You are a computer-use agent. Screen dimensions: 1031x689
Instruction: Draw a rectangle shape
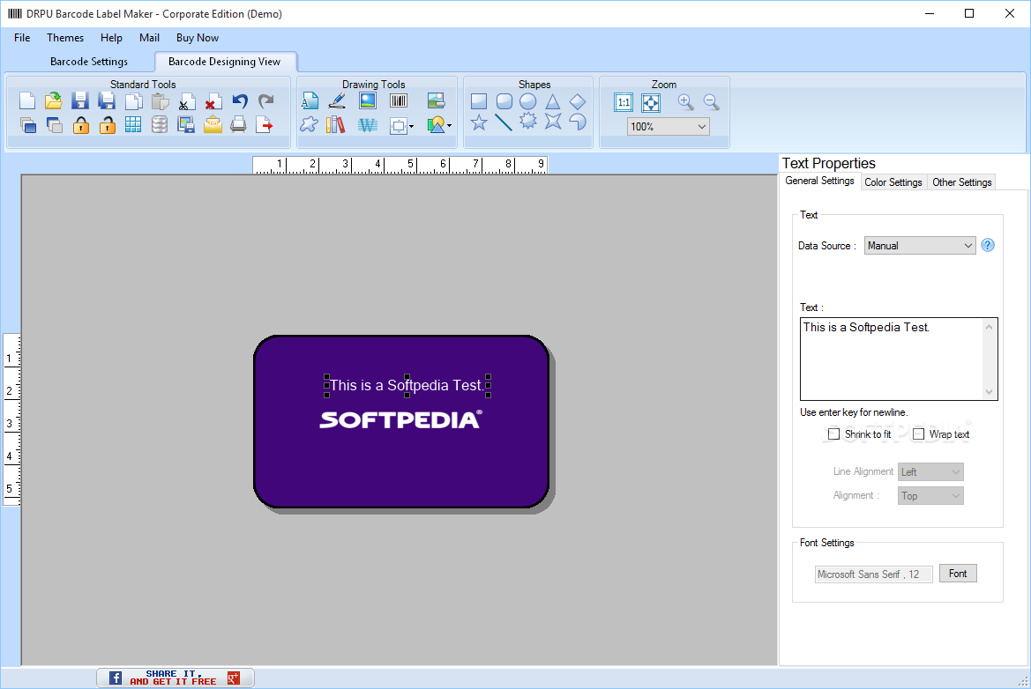coord(479,101)
